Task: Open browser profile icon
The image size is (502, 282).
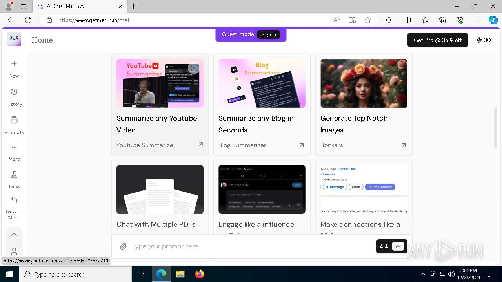Action: click(x=9, y=6)
